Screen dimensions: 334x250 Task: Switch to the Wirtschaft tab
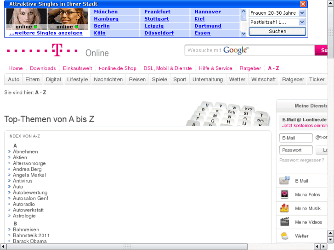263,79
